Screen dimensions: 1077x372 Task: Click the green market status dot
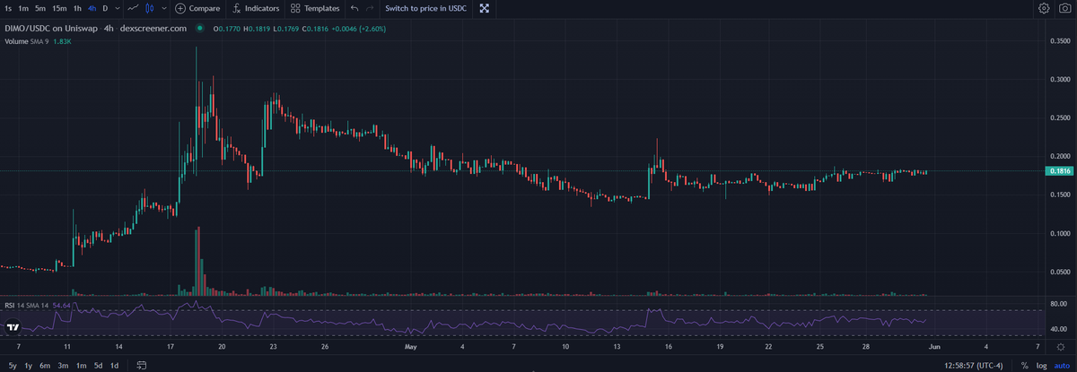[x=200, y=29]
